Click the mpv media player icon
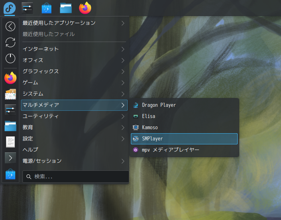The width and height of the screenshot is (281, 220). [136, 150]
